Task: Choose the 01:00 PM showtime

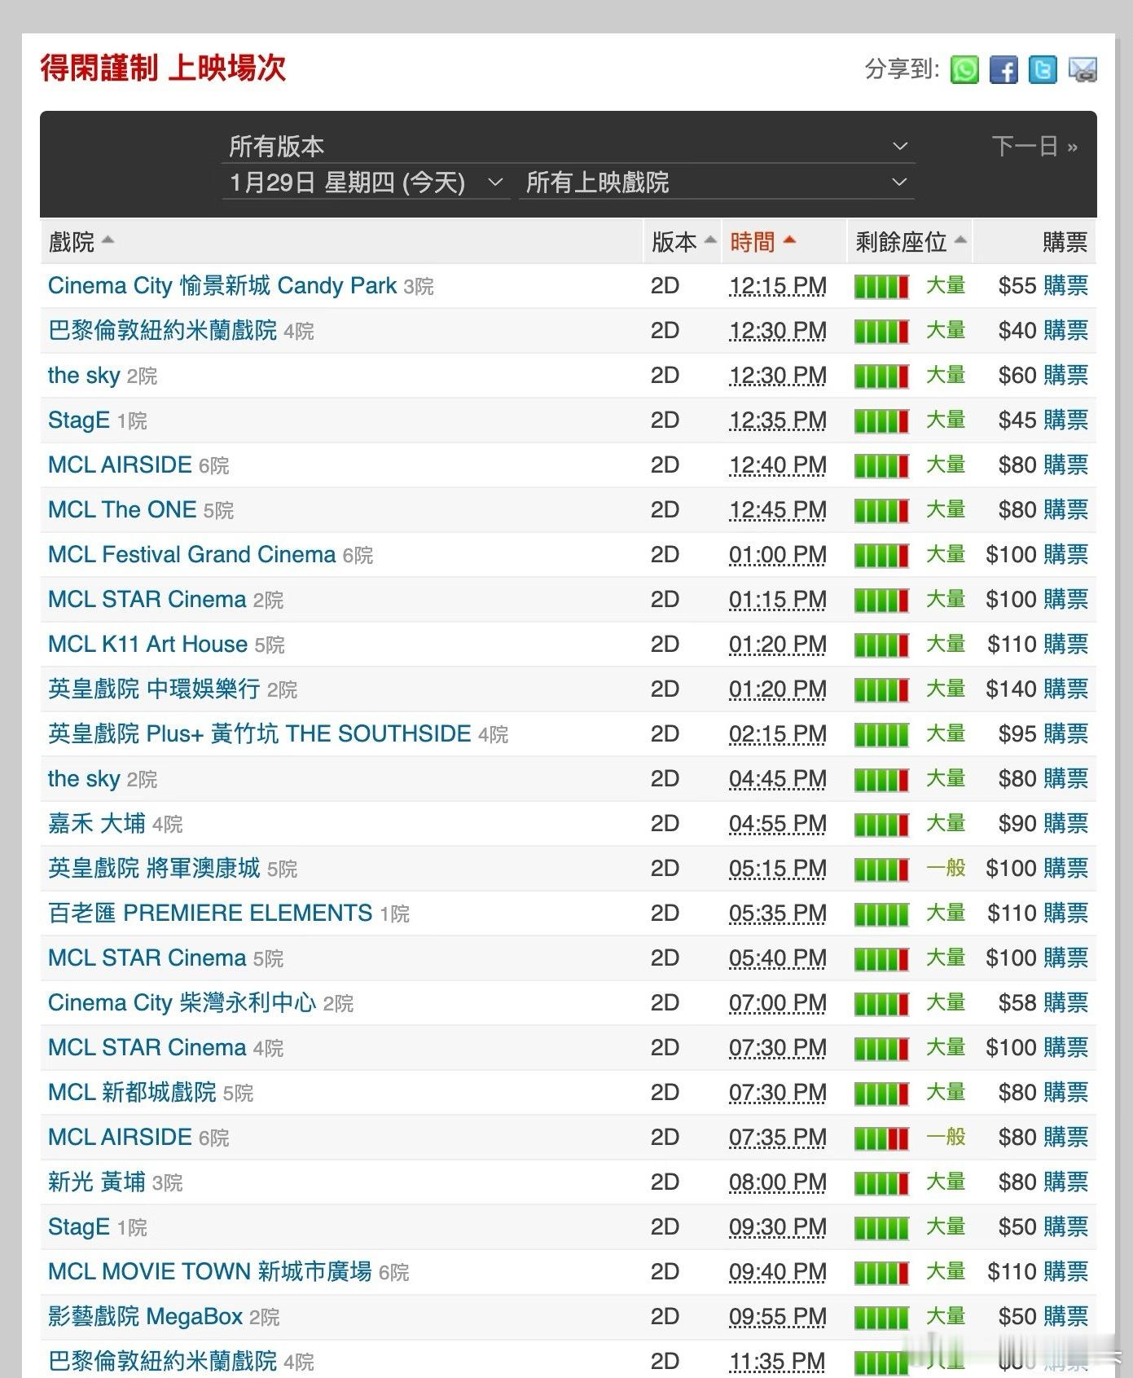Action: [778, 555]
